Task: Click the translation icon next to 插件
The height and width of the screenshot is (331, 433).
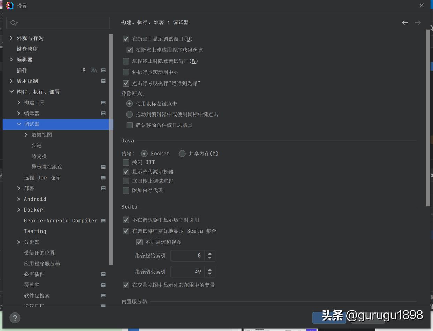Action: pos(93,70)
